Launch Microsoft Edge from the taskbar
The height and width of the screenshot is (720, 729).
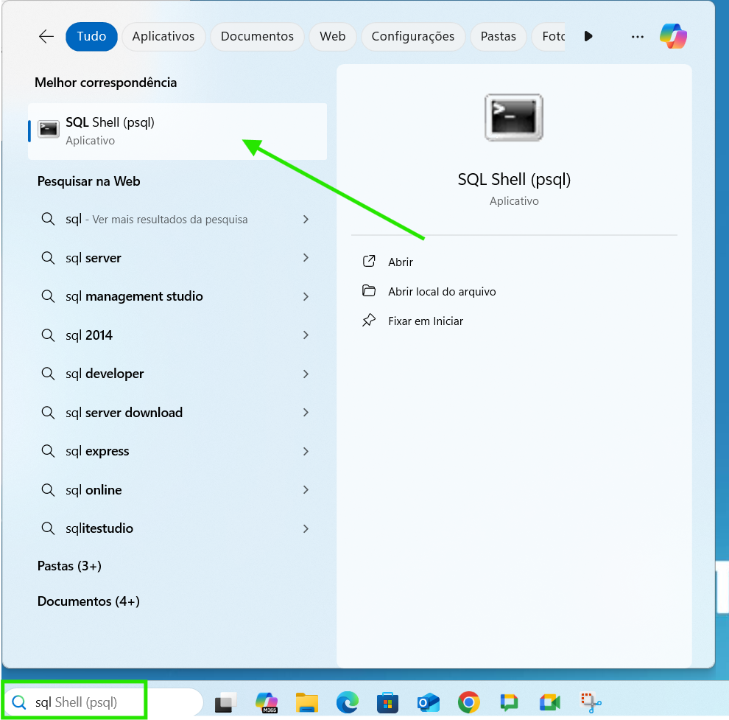click(x=348, y=702)
